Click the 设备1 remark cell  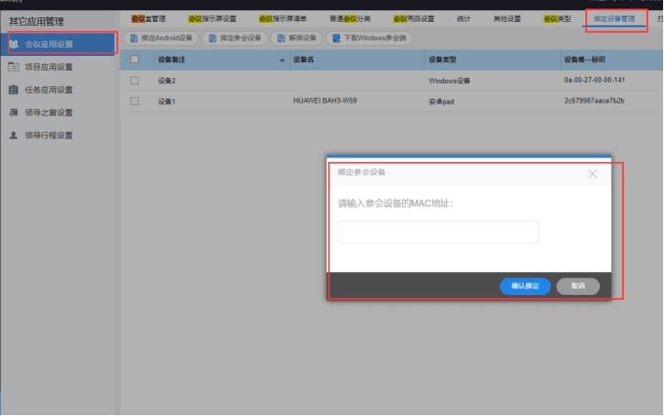tap(167, 101)
